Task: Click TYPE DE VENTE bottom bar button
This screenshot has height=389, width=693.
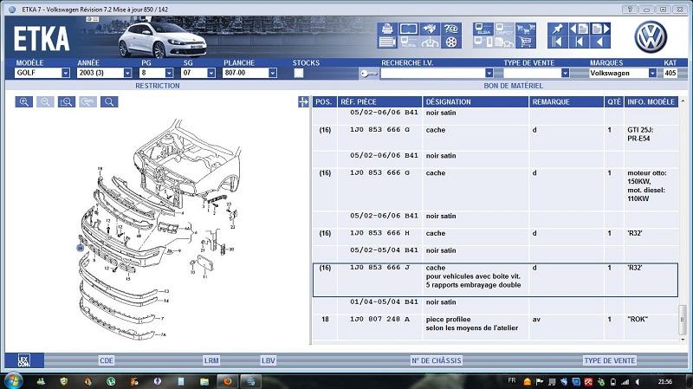Action: (x=610, y=360)
